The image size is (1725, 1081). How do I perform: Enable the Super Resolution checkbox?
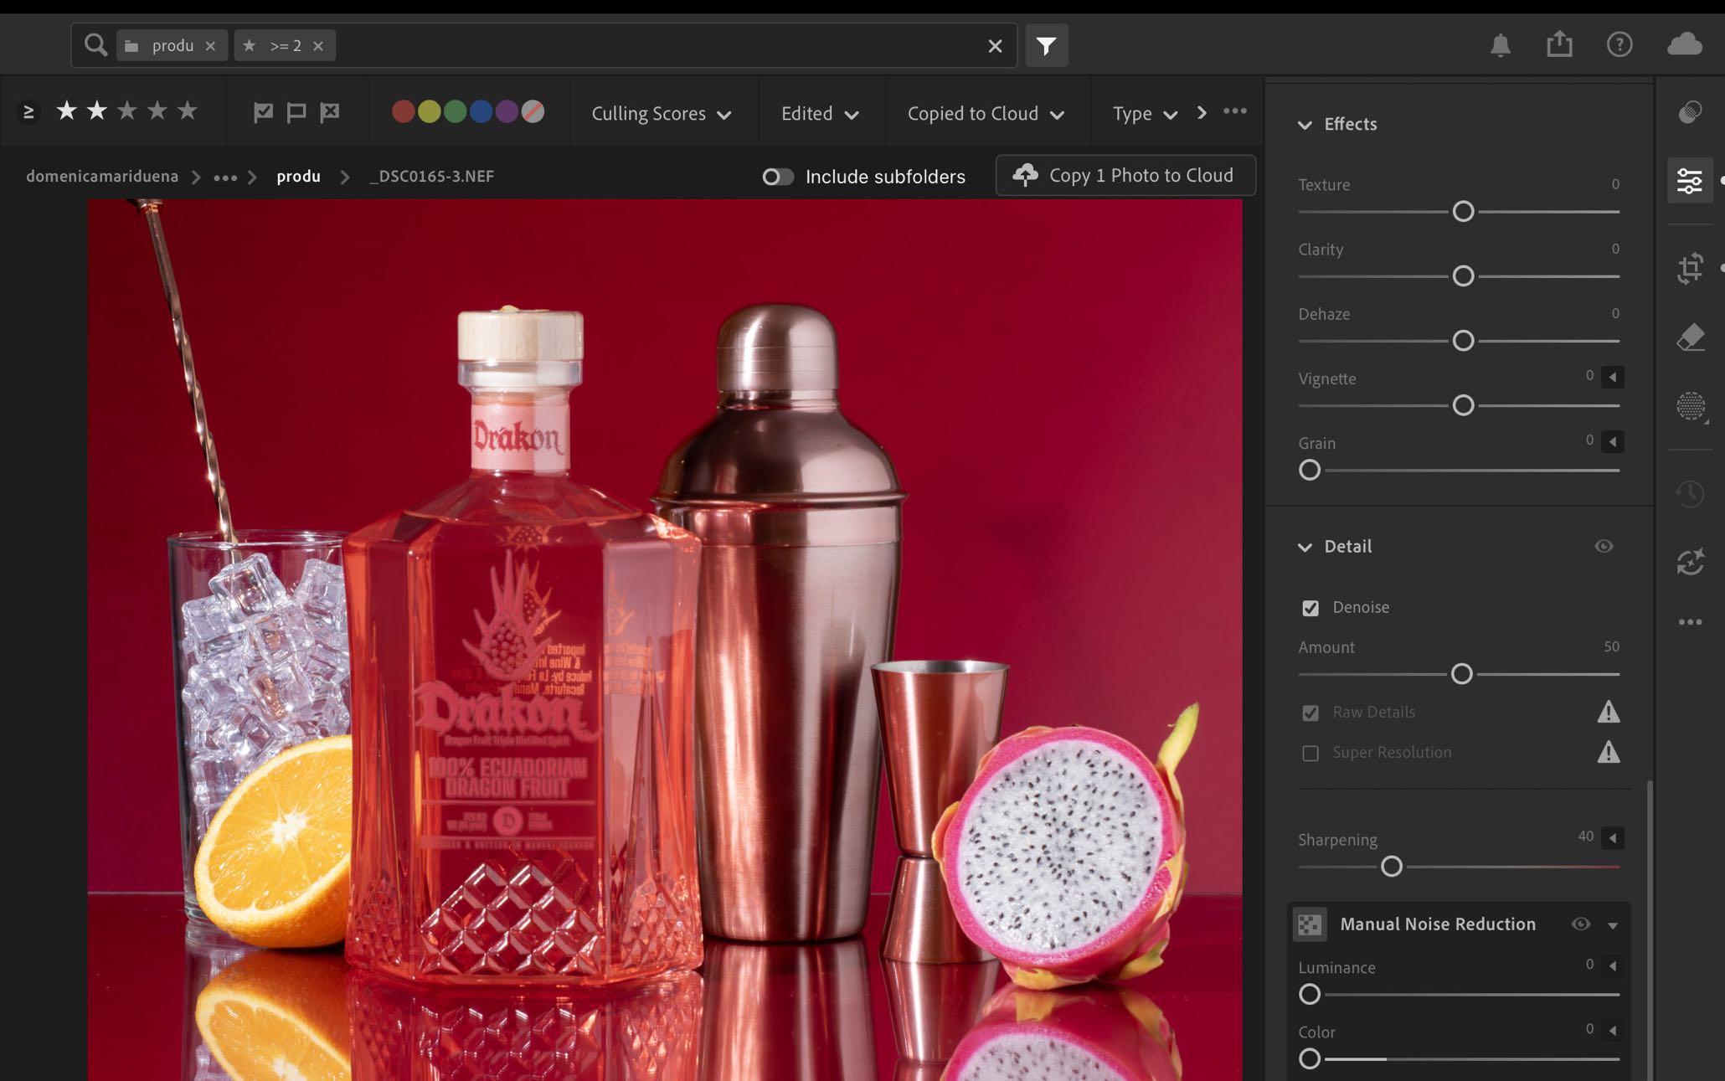(1310, 753)
